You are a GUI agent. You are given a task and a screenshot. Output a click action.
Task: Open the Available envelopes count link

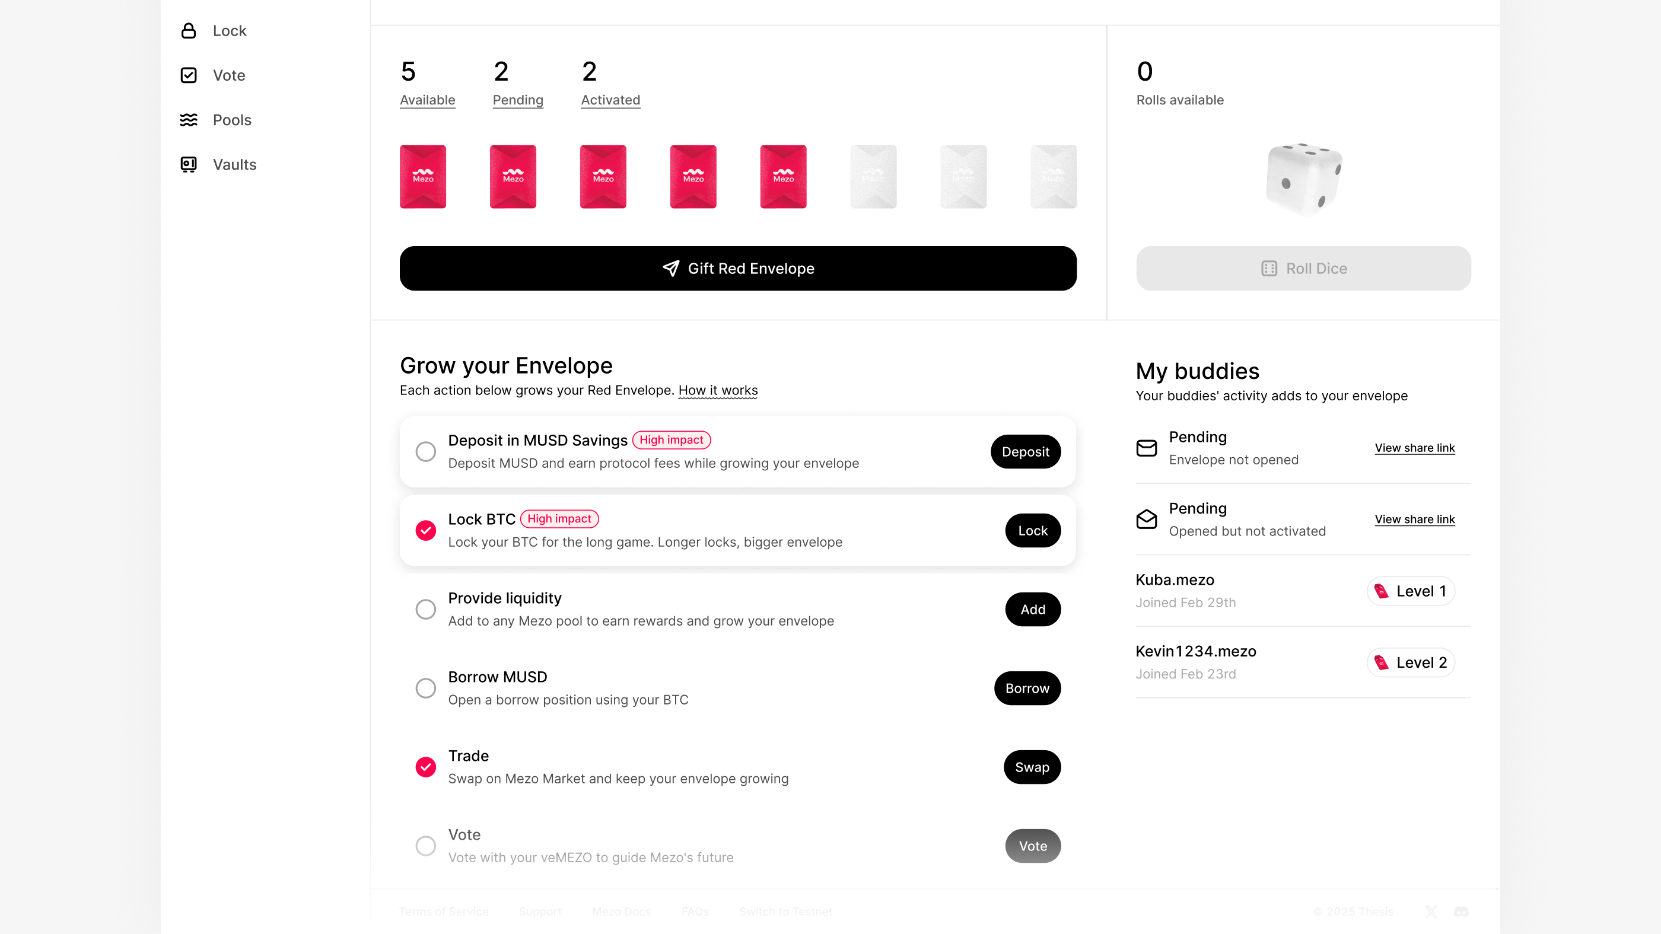coord(427,100)
